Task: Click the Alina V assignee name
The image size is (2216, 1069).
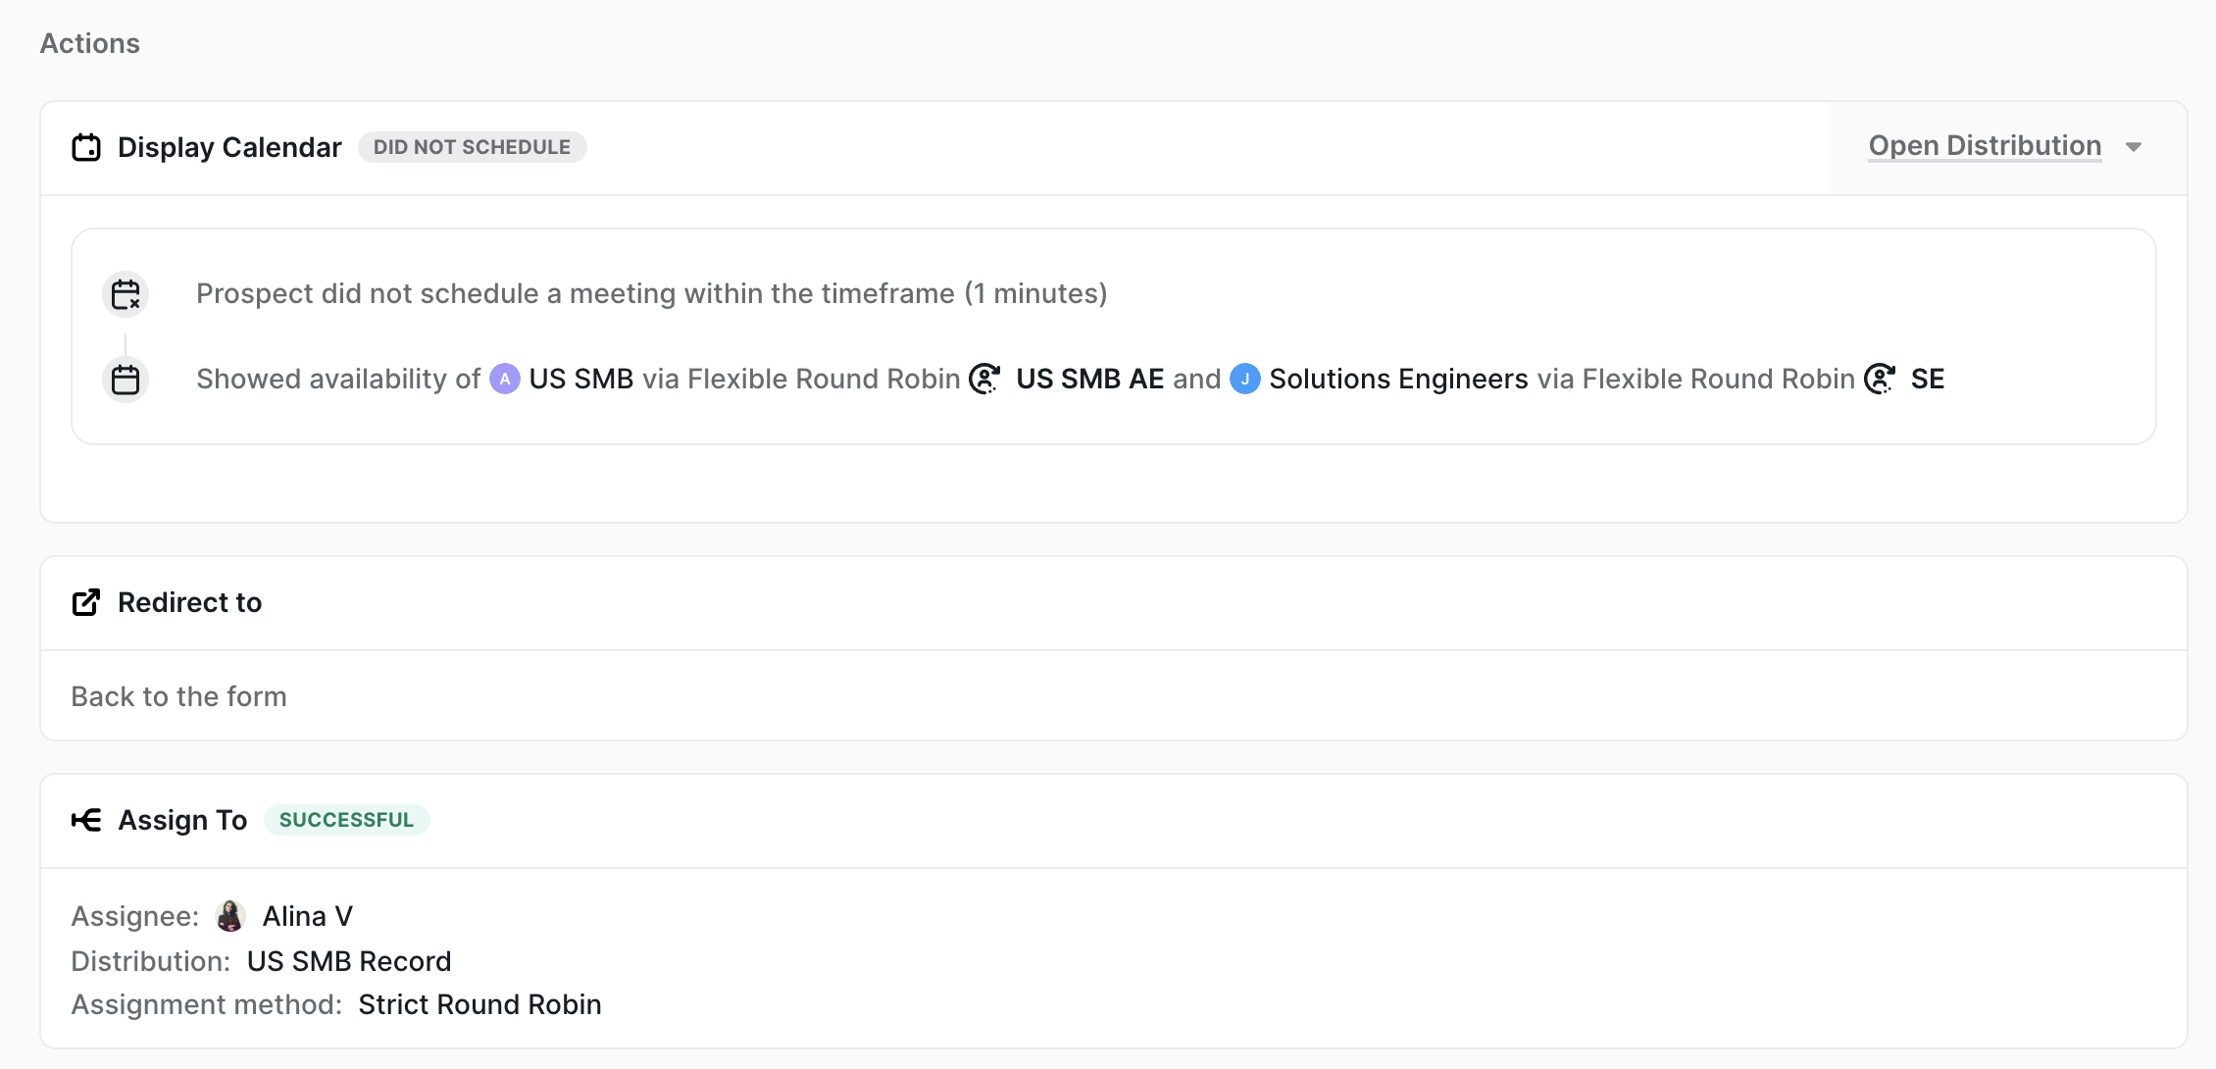Action: [x=308, y=916]
